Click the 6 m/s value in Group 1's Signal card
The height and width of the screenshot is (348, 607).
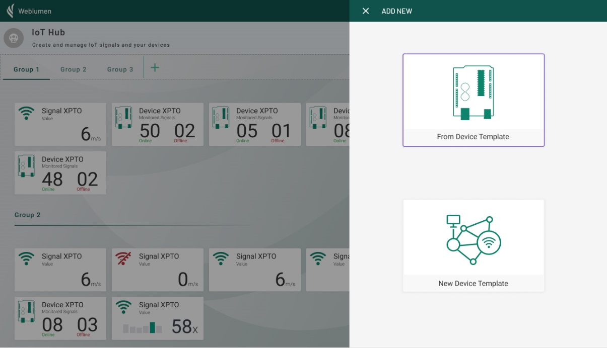coord(91,134)
